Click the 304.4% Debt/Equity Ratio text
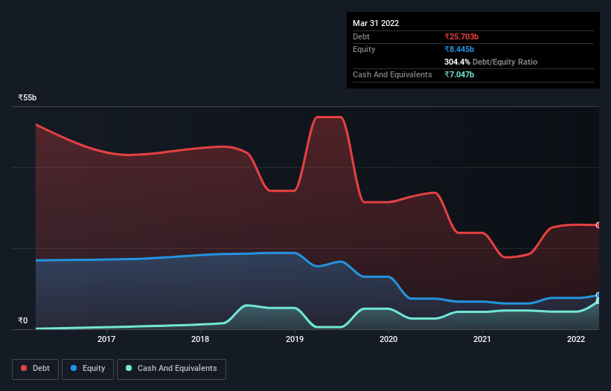Image resolution: width=611 pixels, height=391 pixels. pos(490,62)
